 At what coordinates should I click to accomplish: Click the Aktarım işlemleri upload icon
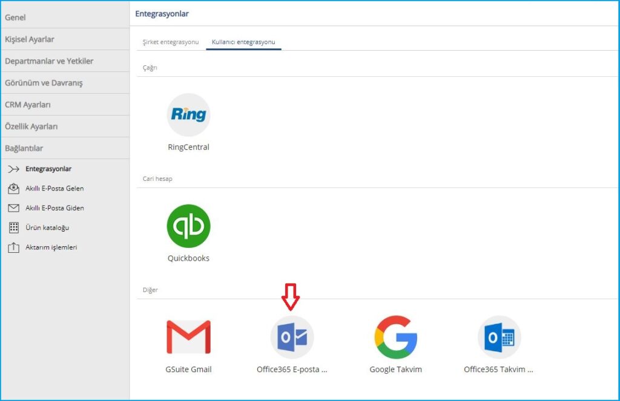13,247
